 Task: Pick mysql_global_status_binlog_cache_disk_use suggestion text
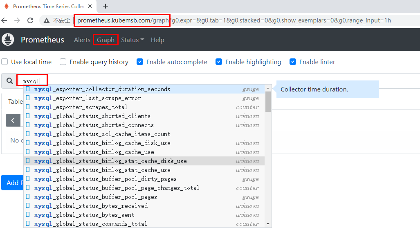coord(102,143)
